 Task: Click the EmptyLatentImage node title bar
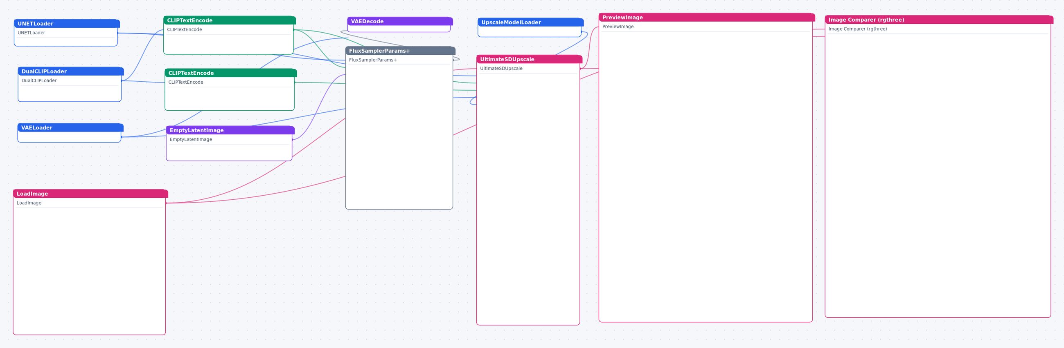[230, 130]
